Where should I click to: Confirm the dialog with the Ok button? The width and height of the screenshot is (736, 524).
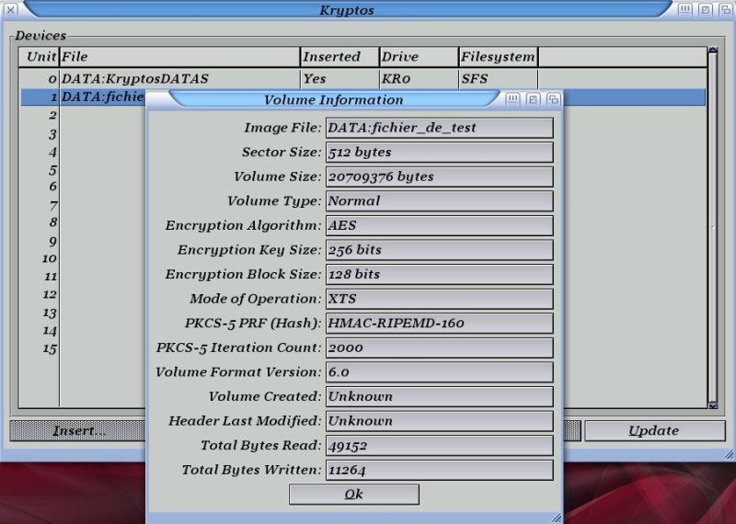pyautogui.click(x=354, y=495)
